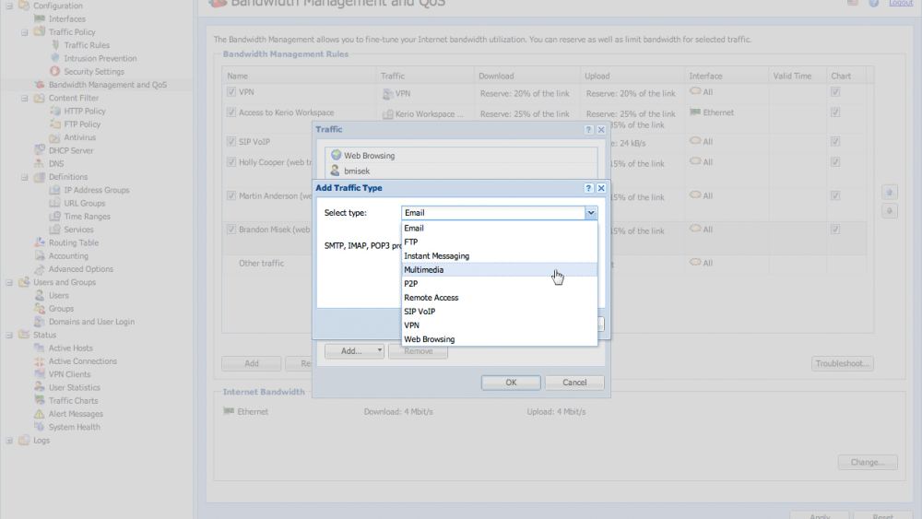Uncheck the VPN rule checkbox
This screenshot has width=922, height=519.
pyautogui.click(x=231, y=92)
